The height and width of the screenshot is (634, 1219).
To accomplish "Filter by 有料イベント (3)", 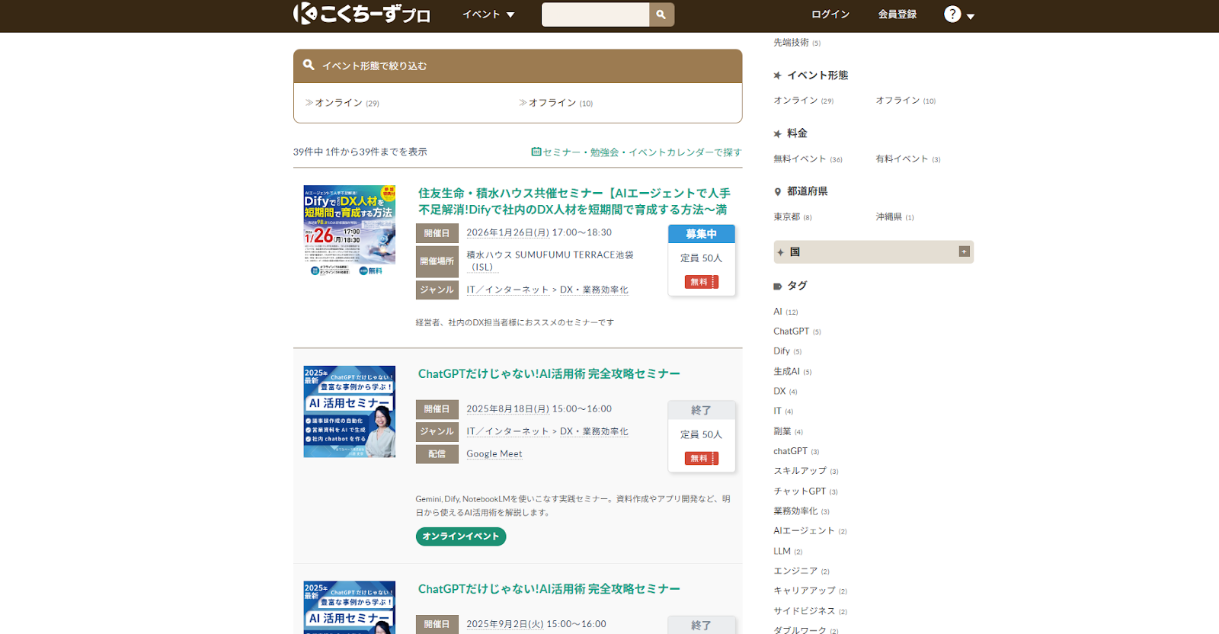I will tap(908, 159).
